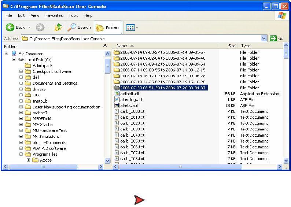Click the calib_004.txt document icon

[117, 135]
